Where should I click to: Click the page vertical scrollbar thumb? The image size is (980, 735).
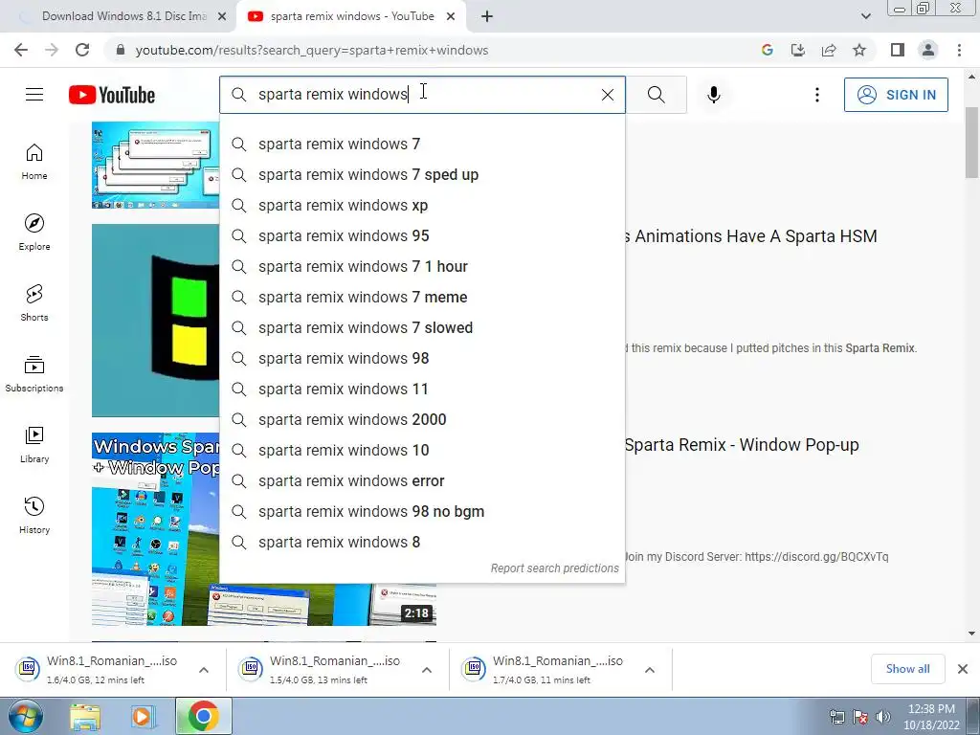(971, 143)
